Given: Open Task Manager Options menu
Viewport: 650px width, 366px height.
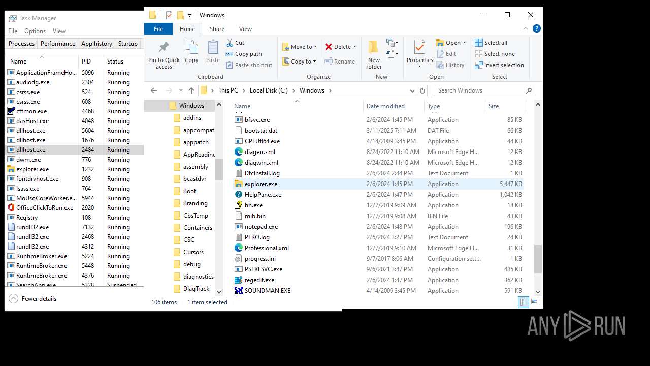Looking at the screenshot, I should point(35,31).
